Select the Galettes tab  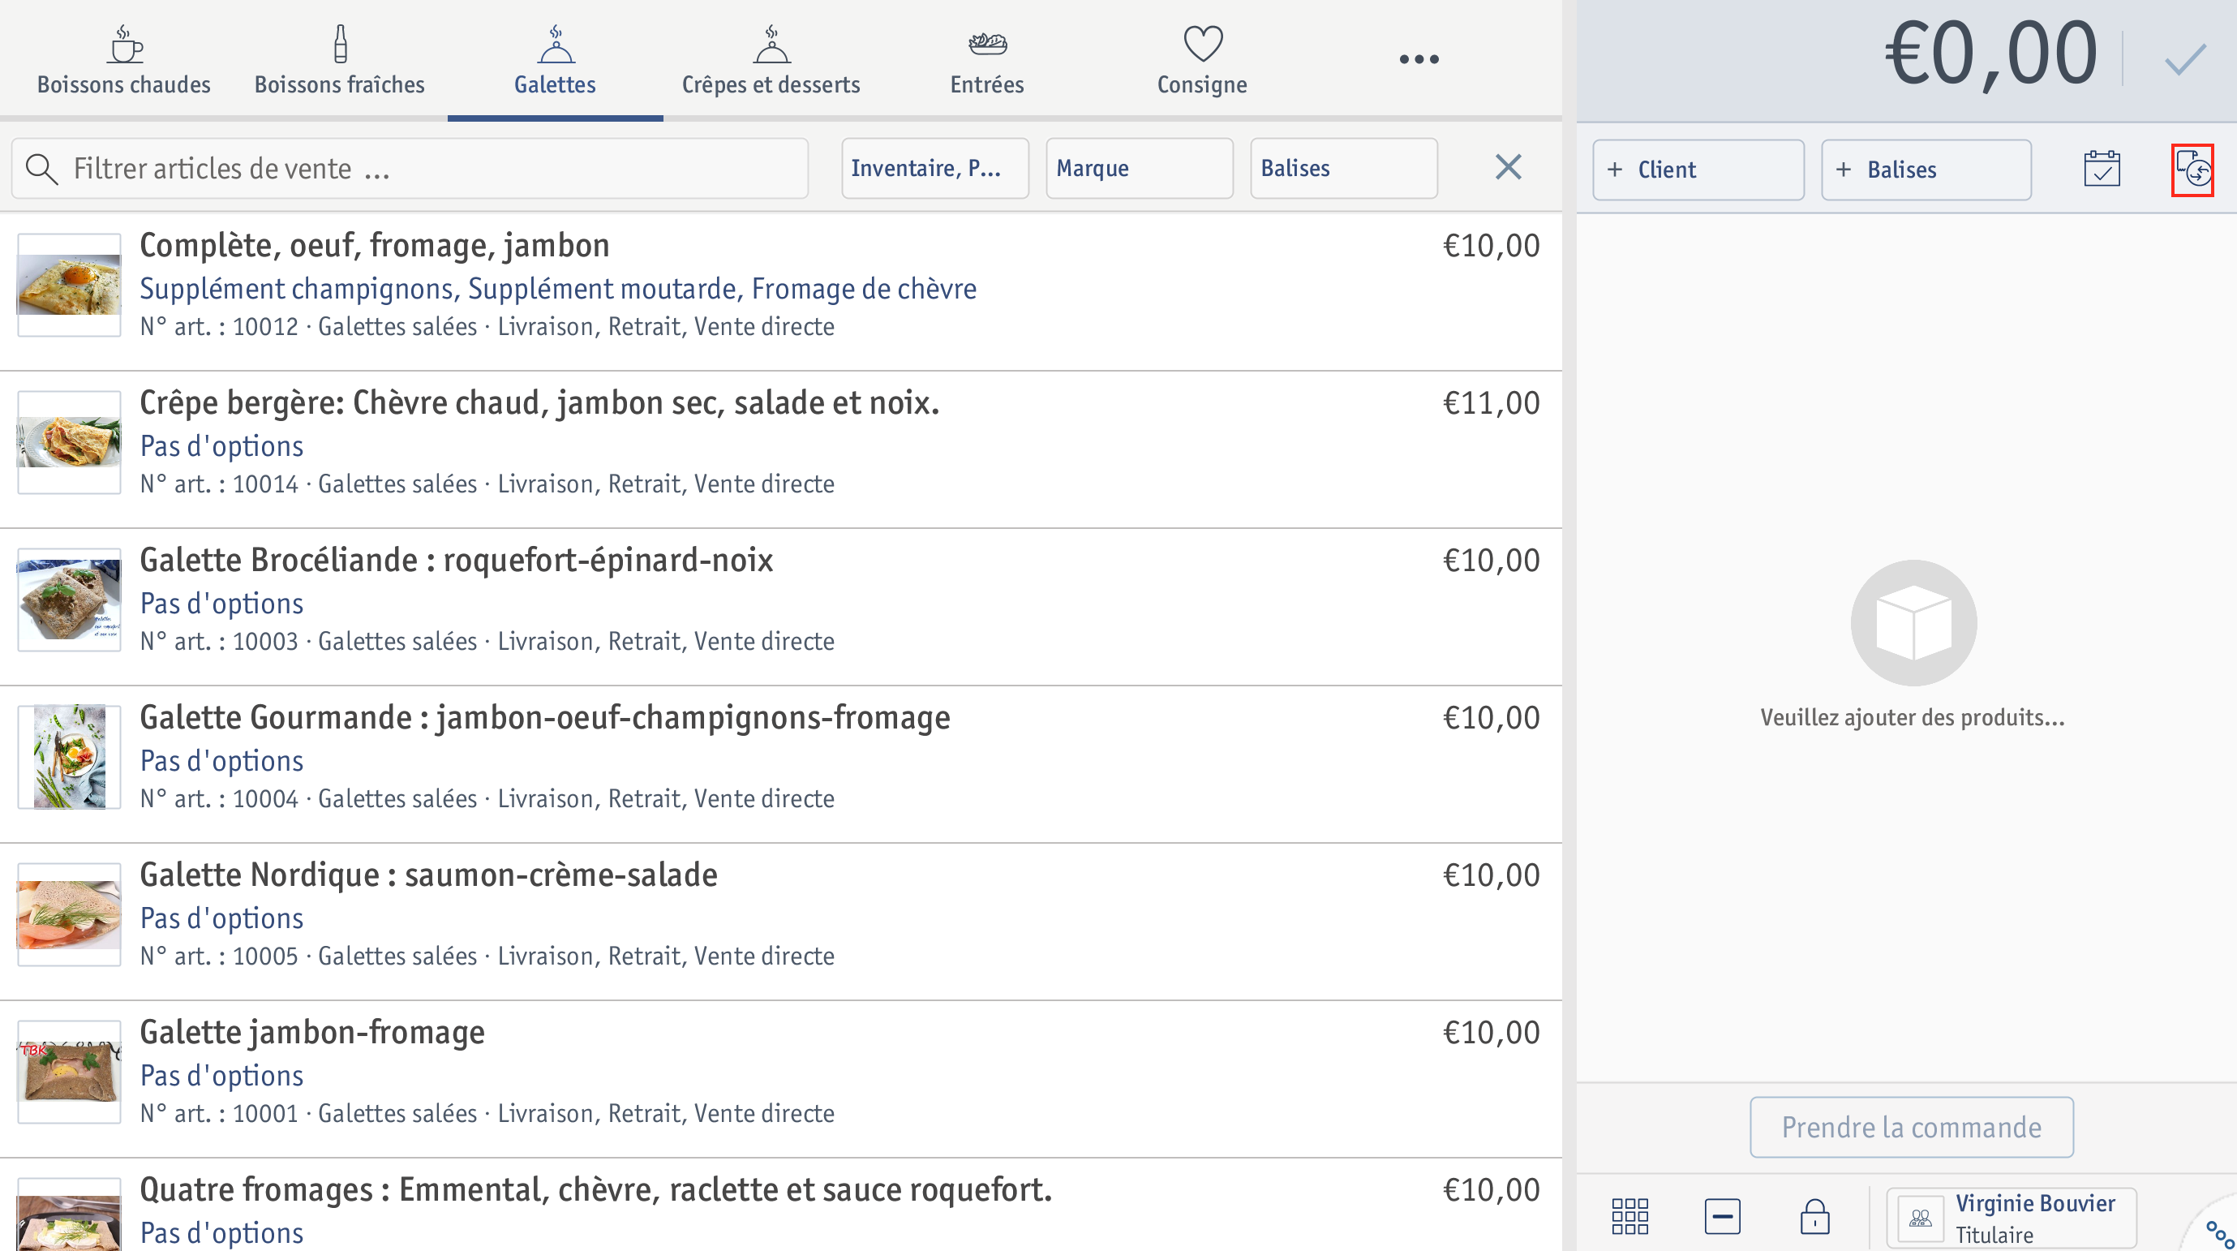pyautogui.click(x=555, y=59)
